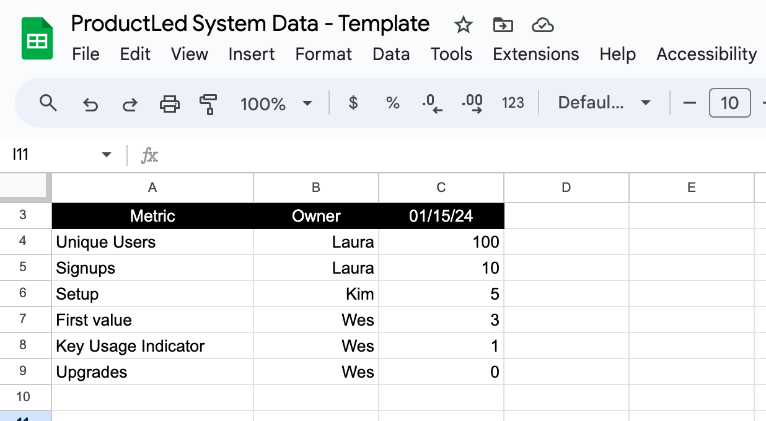Move the spreadsheet to a folder
This screenshot has height=421, width=766.
click(503, 25)
